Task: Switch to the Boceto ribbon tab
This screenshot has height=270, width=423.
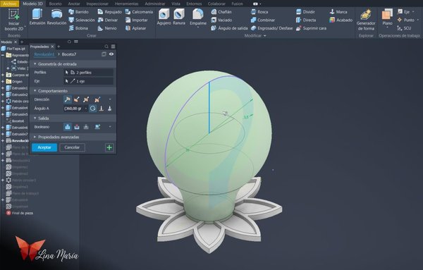Action: click(x=55, y=4)
